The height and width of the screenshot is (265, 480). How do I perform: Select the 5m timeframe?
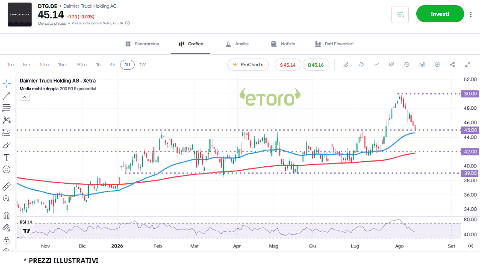pyautogui.click(x=27, y=65)
